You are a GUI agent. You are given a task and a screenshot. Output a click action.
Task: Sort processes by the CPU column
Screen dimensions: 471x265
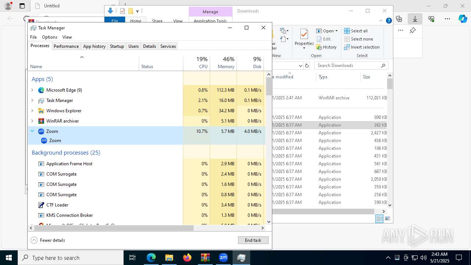[x=196, y=63]
